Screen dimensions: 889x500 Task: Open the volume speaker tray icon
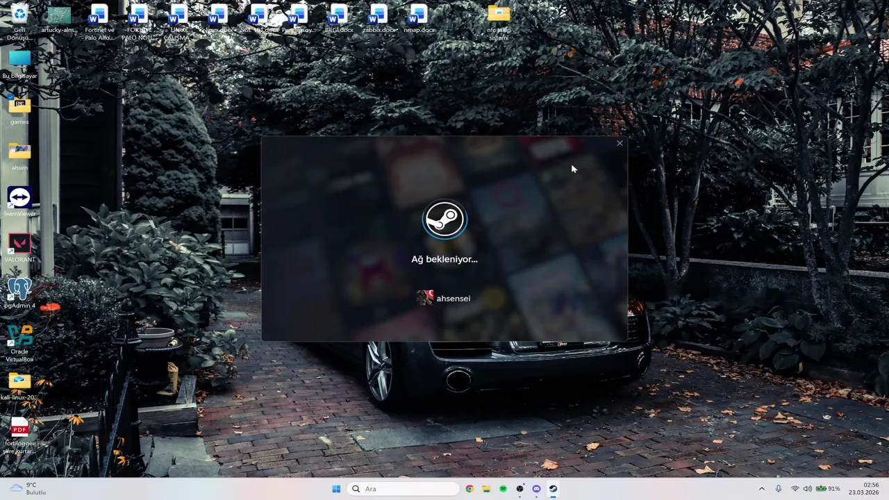pyautogui.click(x=808, y=489)
